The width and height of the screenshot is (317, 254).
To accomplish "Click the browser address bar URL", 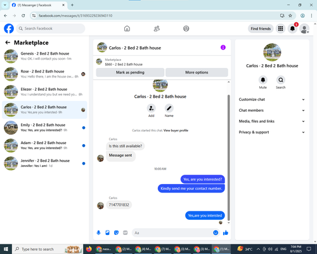I will coord(75,16).
